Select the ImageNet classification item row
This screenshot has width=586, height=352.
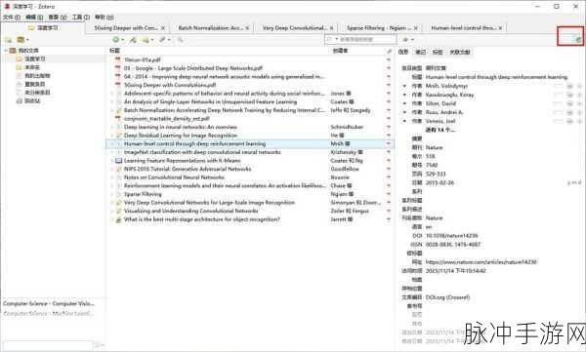click(x=249, y=152)
